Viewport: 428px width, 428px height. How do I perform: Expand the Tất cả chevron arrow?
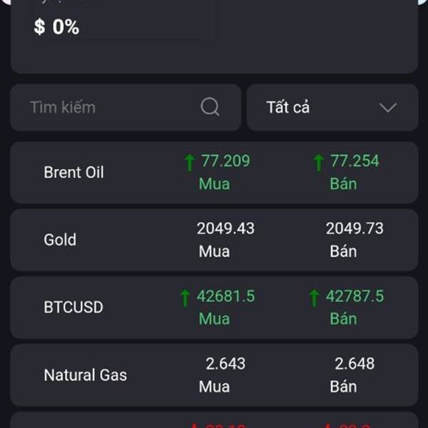[388, 108]
